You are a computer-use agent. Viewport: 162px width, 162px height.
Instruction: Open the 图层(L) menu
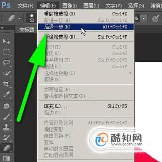click(91, 6)
